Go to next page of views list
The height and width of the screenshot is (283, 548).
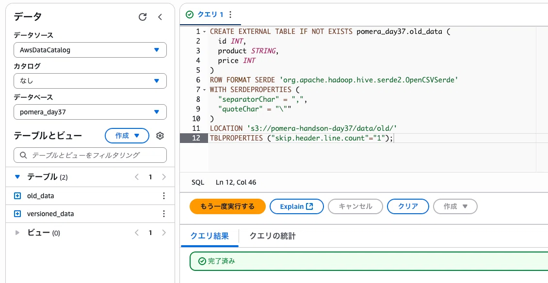coord(164,232)
